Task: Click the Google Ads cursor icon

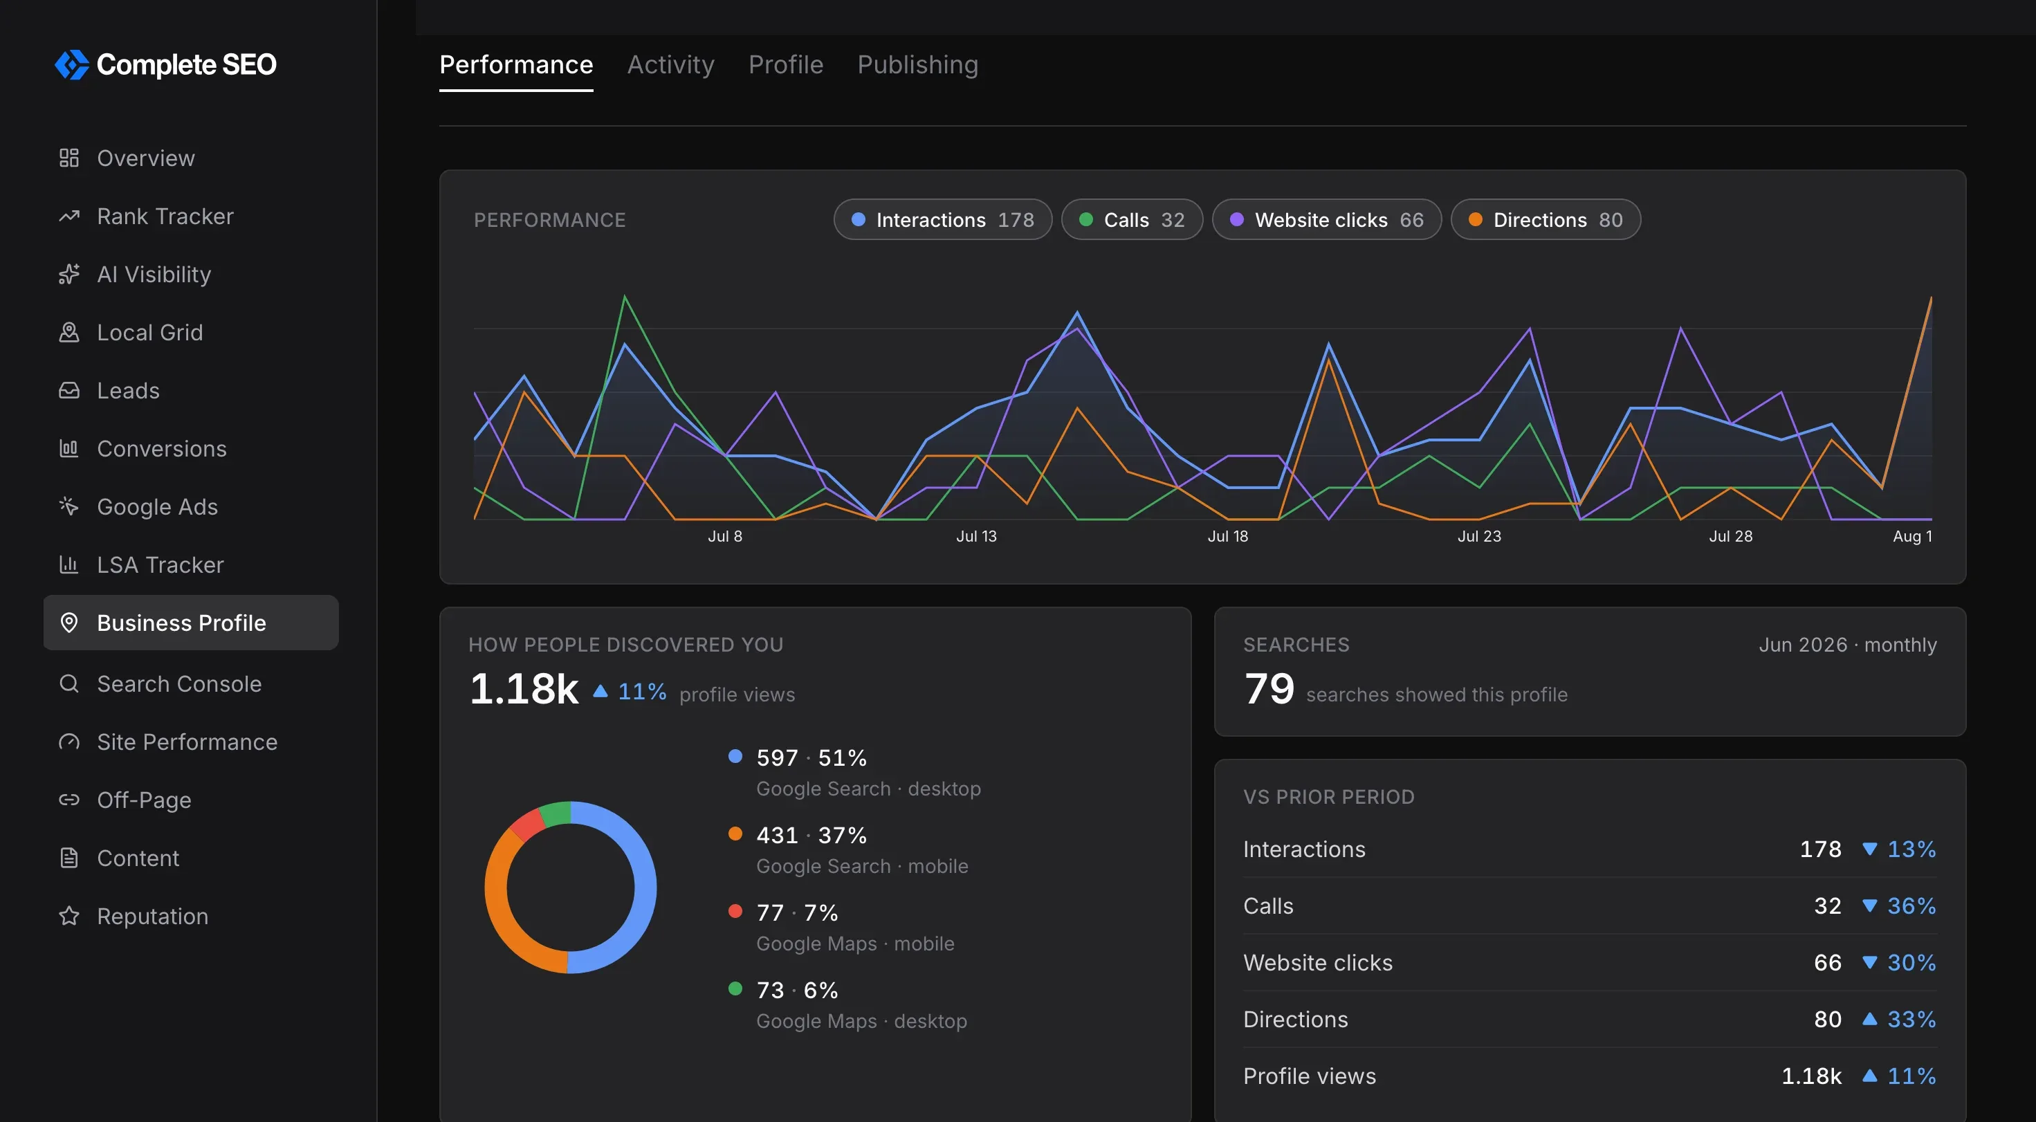Action: (x=70, y=506)
